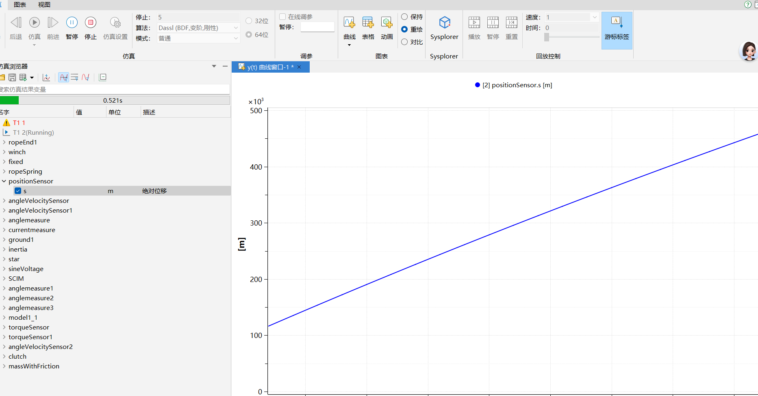Click the playback 暂停 icon

493,22
